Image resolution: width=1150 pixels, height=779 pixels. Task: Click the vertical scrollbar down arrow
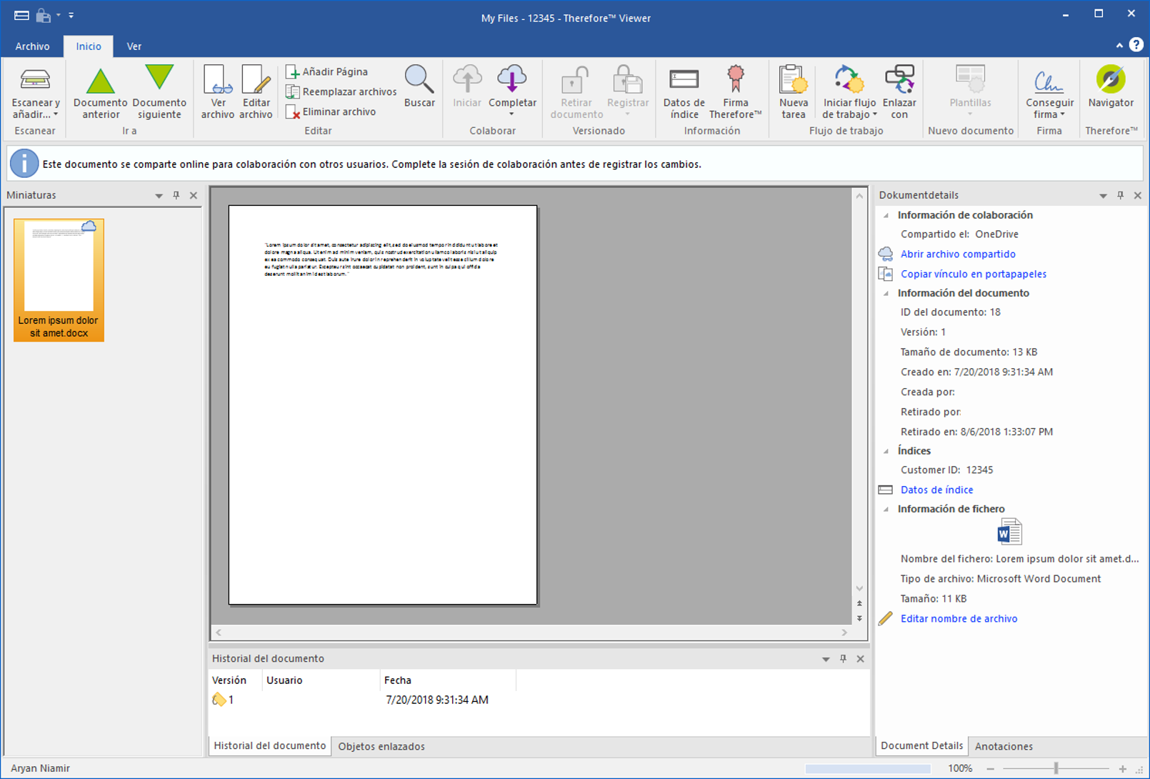coord(859,588)
